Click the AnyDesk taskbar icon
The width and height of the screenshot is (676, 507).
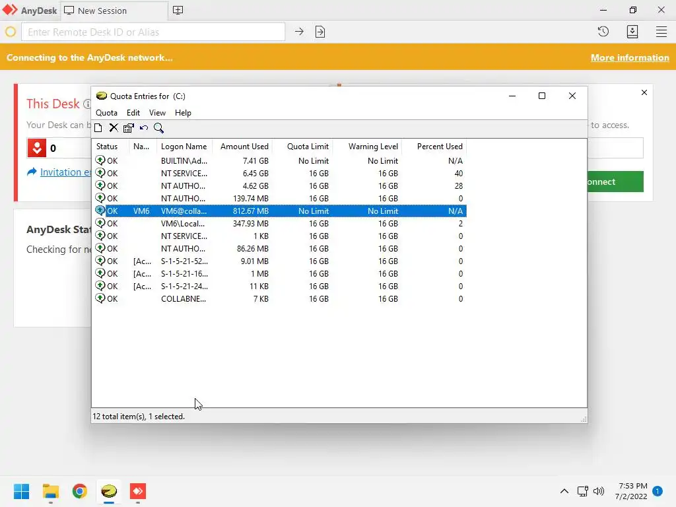pyautogui.click(x=138, y=491)
